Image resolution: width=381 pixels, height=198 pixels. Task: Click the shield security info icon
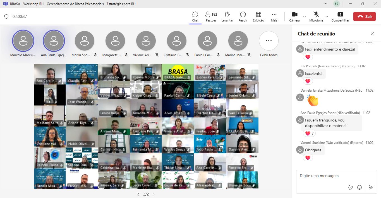point(6,16)
